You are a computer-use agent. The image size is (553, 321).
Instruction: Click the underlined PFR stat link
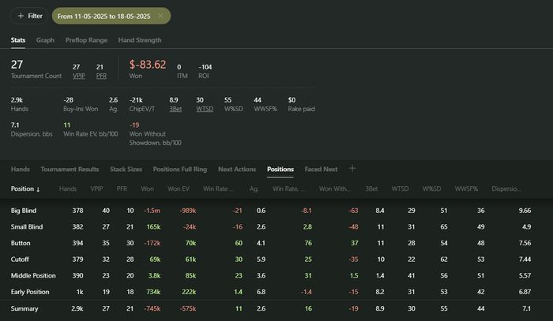coord(101,76)
